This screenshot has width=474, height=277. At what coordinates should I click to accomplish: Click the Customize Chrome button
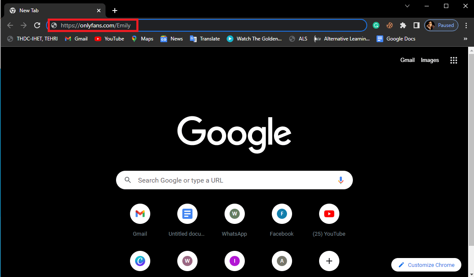[x=426, y=265]
